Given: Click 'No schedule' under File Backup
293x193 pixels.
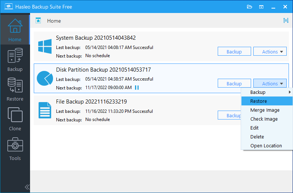Looking at the screenshot, I should (x=98, y=120).
